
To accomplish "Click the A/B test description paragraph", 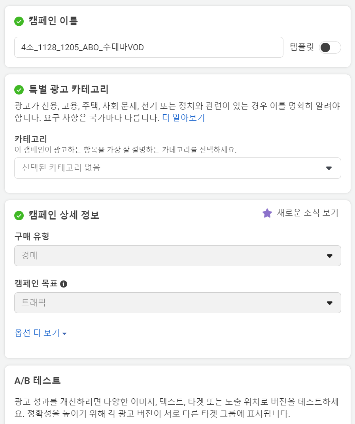I will 177,407.
